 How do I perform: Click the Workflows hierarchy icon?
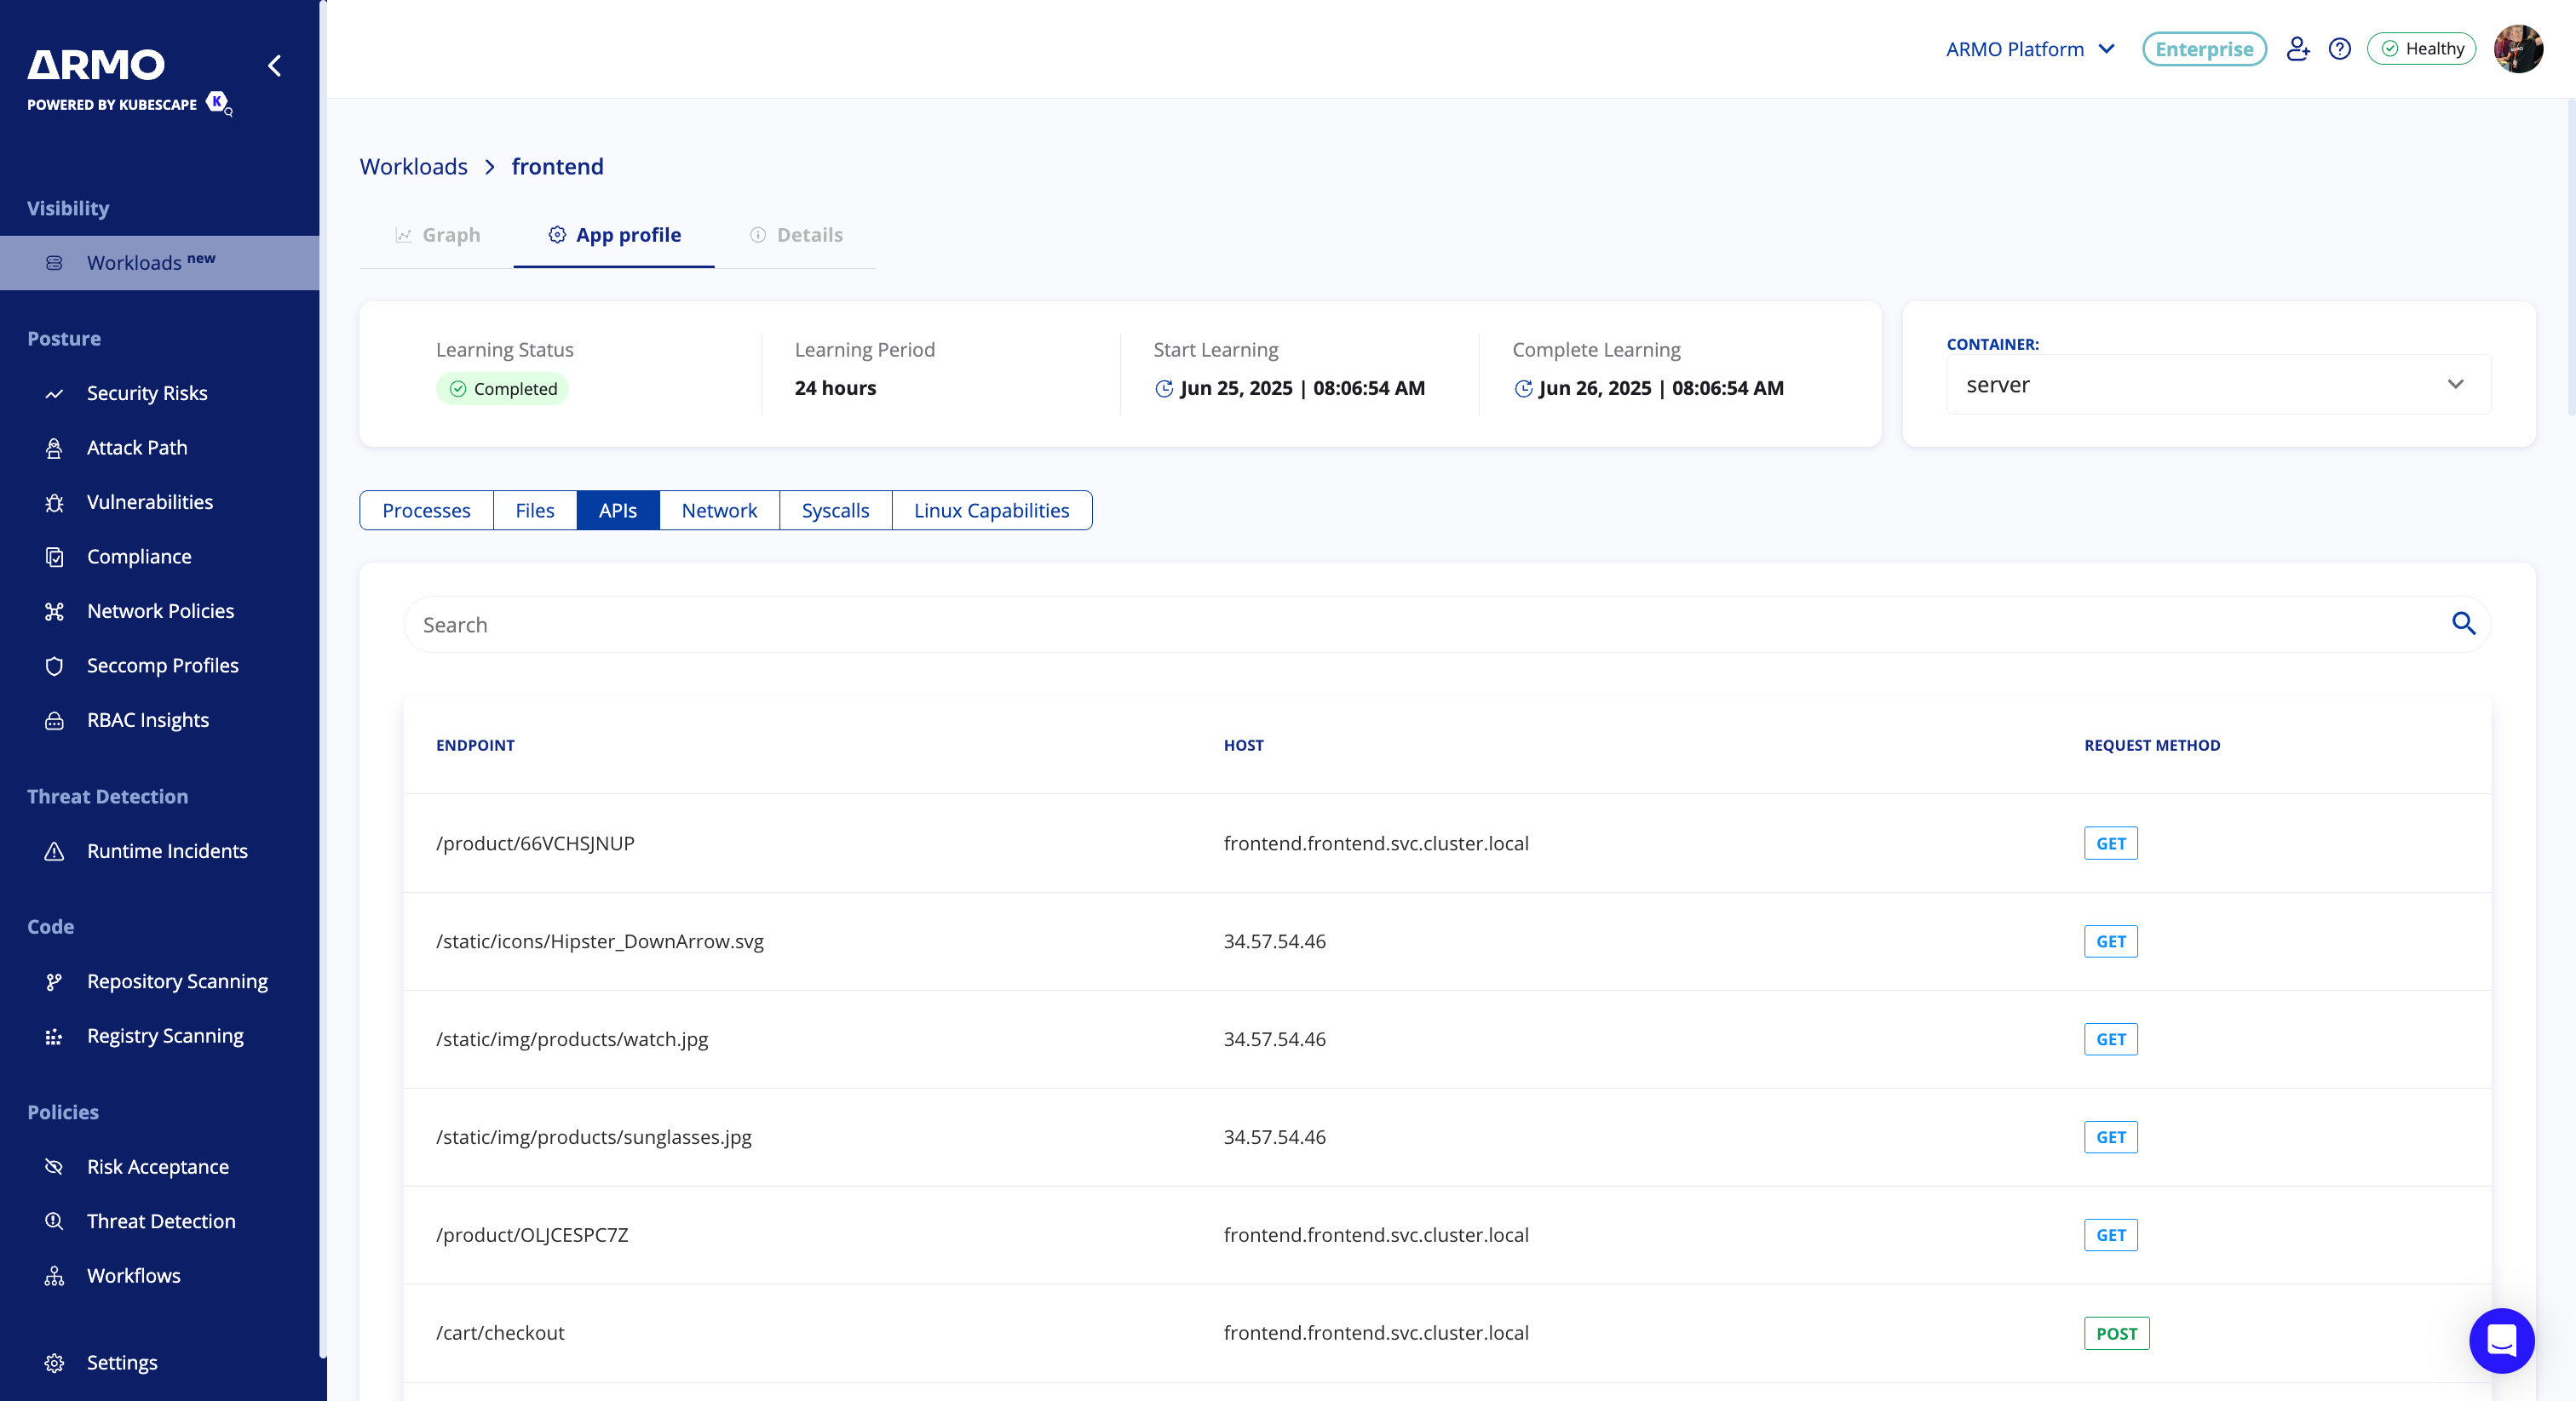point(54,1276)
